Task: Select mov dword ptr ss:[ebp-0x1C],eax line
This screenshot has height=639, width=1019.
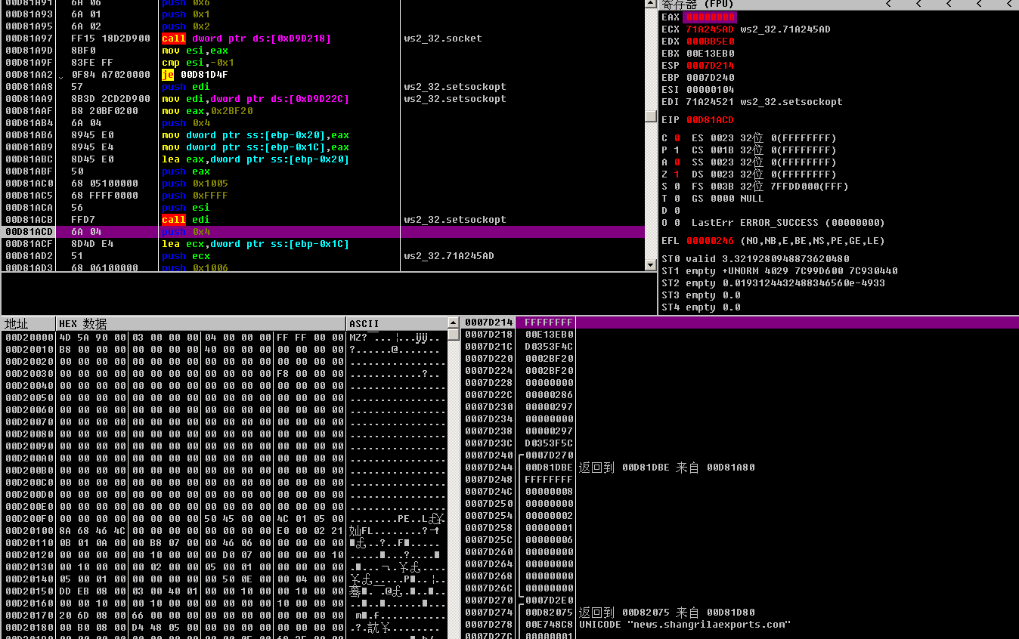Action: [x=256, y=147]
